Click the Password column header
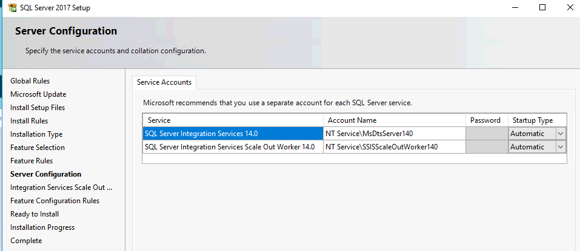The height and width of the screenshot is (251, 580). (487, 120)
